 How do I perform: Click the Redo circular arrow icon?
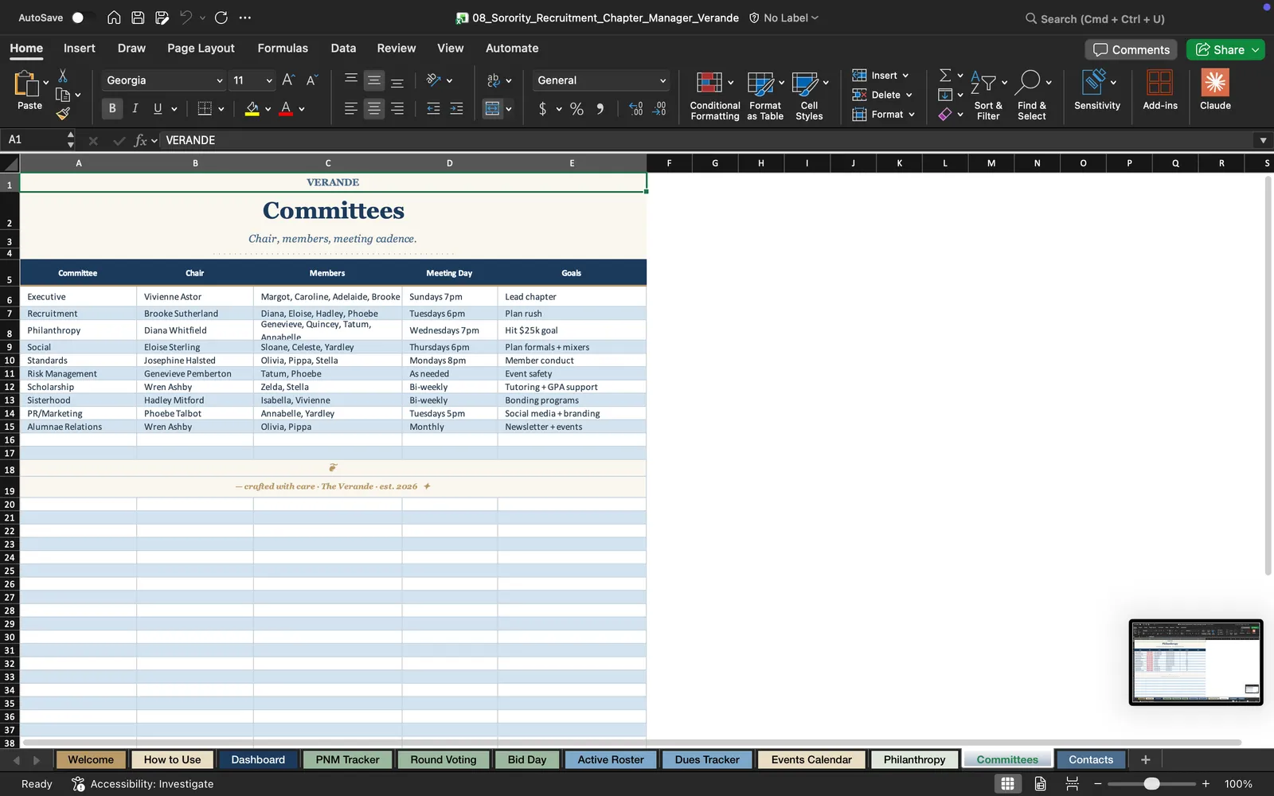(221, 18)
